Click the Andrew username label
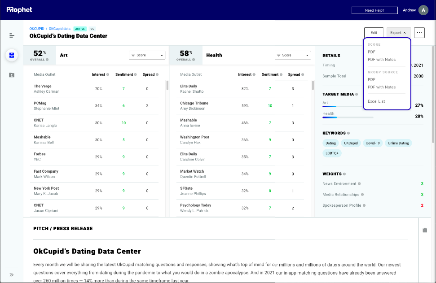Image resolution: width=436 pixels, height=283 pixels. [409, 10]
